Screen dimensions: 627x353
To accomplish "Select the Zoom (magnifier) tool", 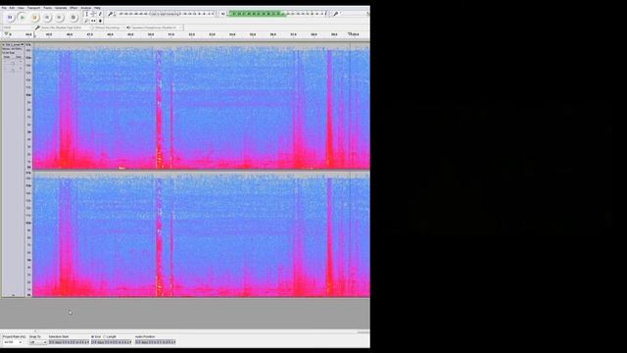I will (86, 21).
